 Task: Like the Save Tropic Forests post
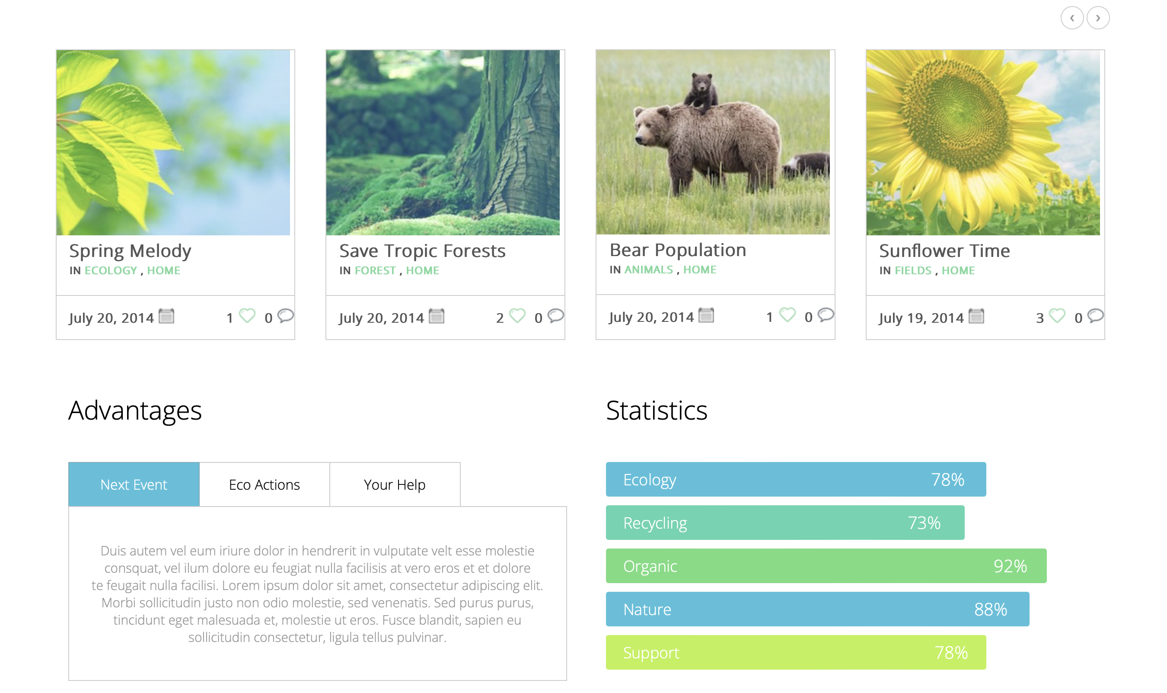[x=517, y=316]
